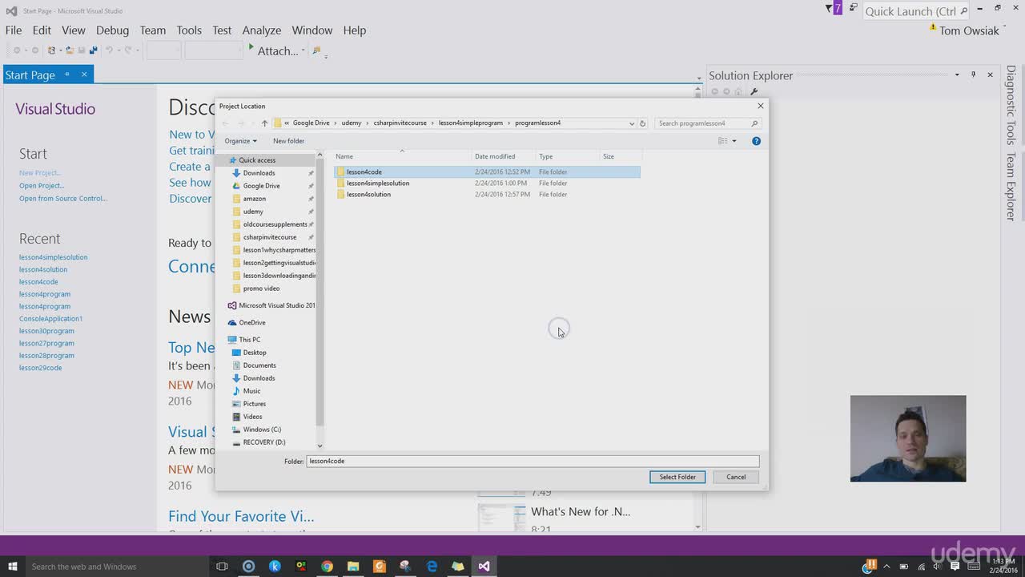Open Google Chrome from the taskbar
This screenshot has width=1025, height=577.
[327, 567]
